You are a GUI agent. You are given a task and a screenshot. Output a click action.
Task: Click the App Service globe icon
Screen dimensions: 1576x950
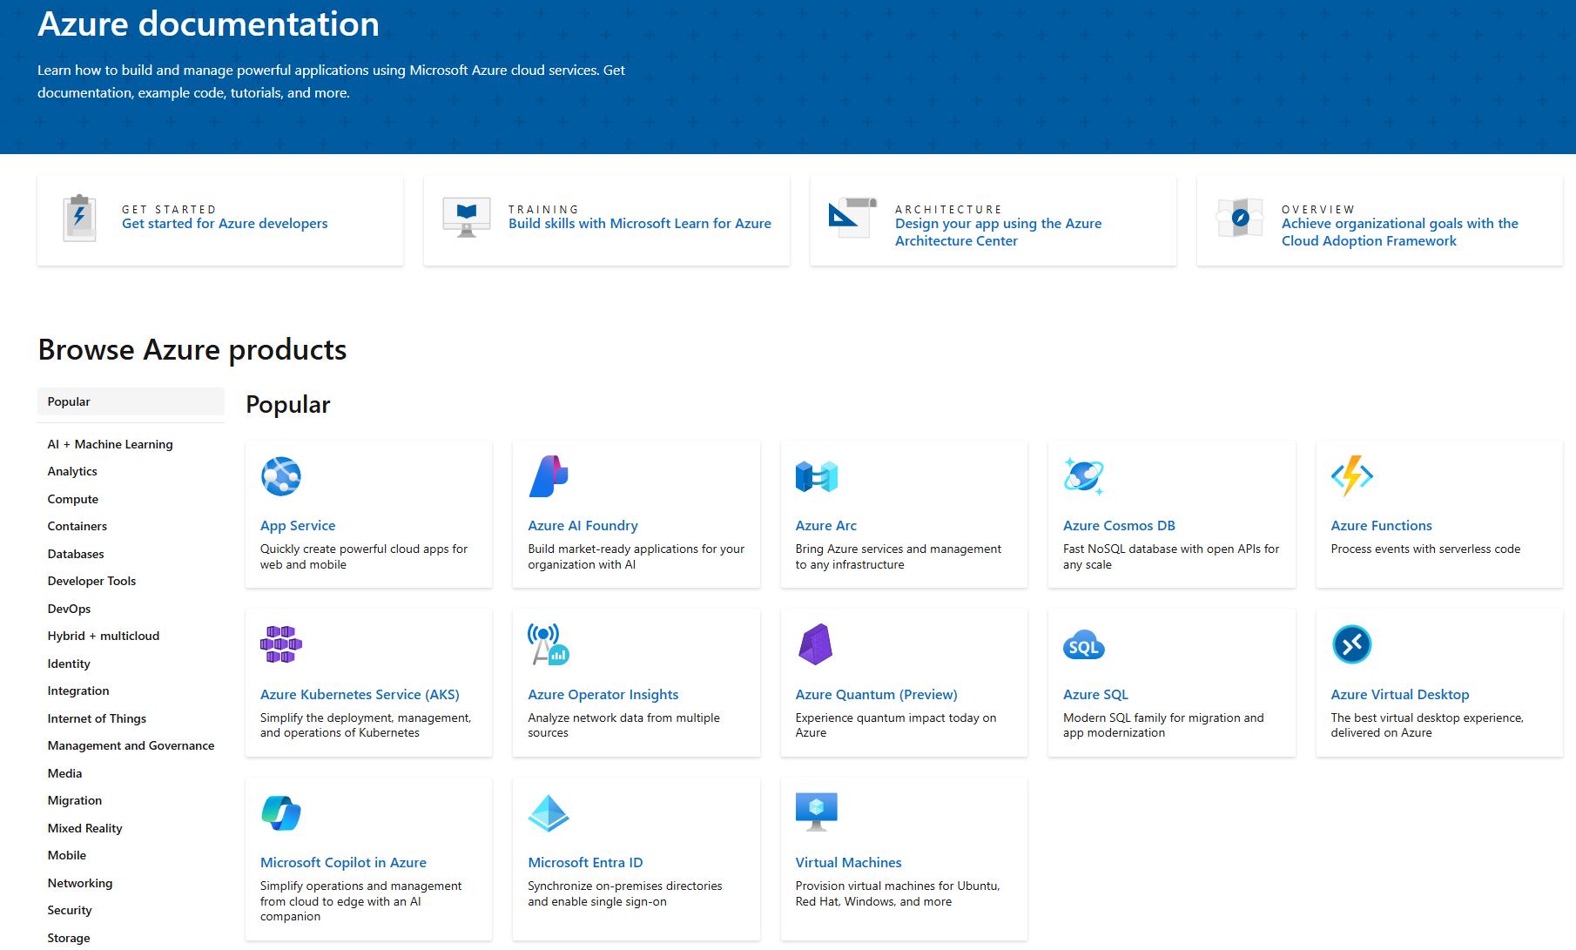281,476
